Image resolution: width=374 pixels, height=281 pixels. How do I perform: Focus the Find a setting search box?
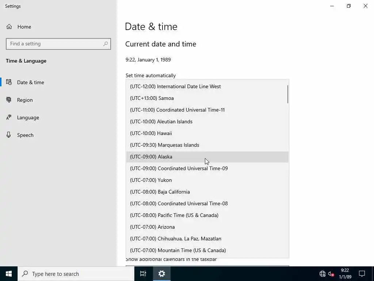coord(58,44)
